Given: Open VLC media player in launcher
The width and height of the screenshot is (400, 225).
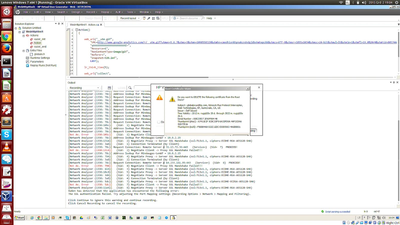Looking at the screenshot, I should pyautogui.click(x=6, y=147).
